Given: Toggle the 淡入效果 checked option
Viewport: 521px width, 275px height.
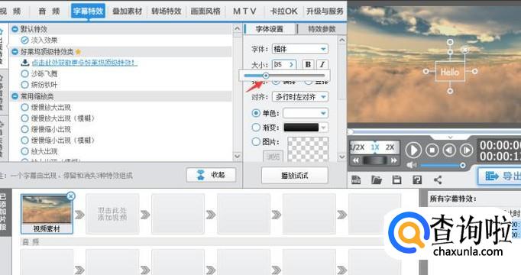Looking at the screenshot, I should coord(24,40).
